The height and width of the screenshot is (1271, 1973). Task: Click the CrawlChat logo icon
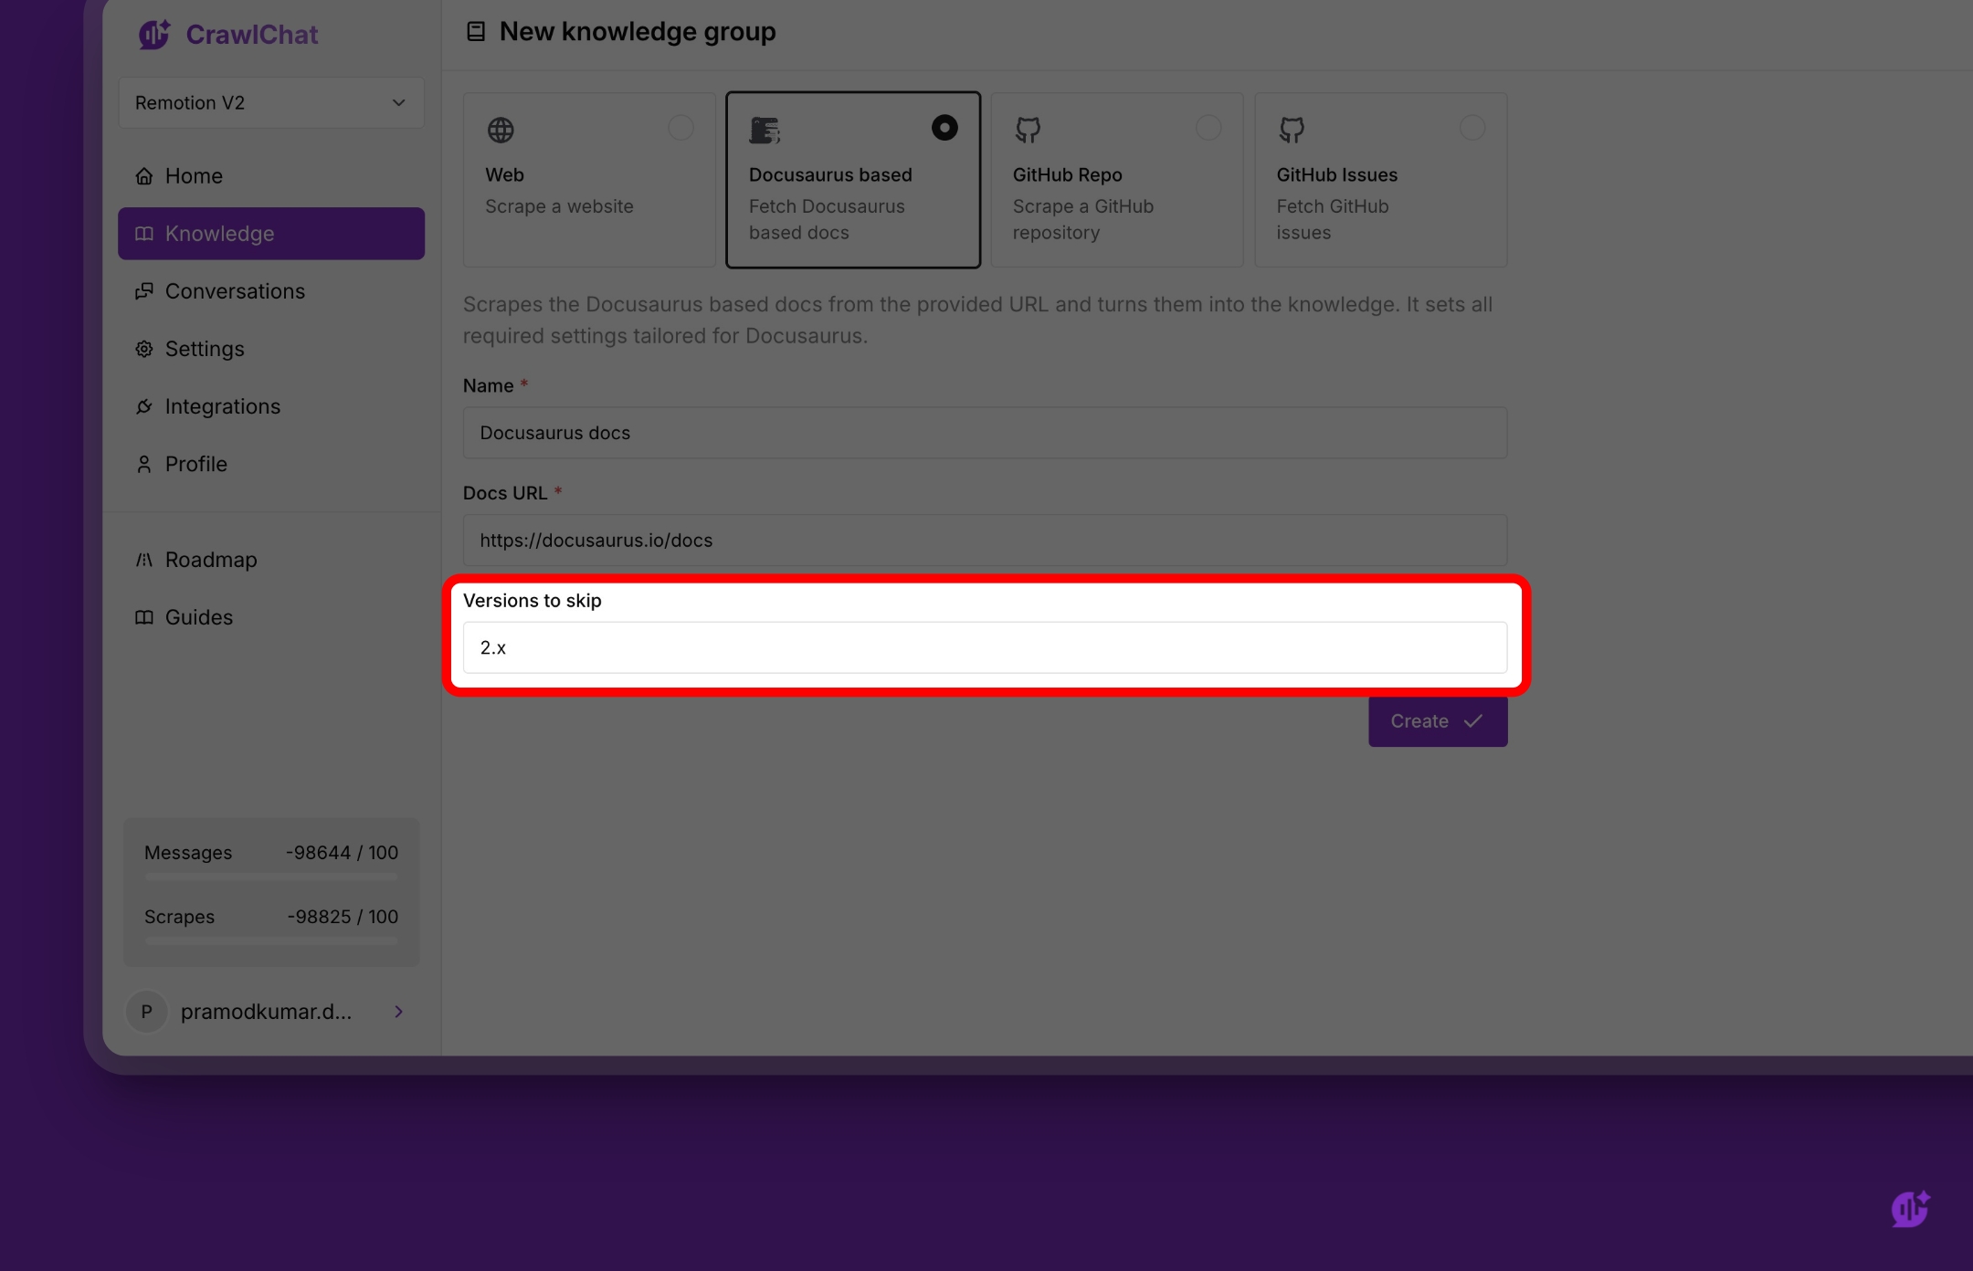[x=154, y=35]
